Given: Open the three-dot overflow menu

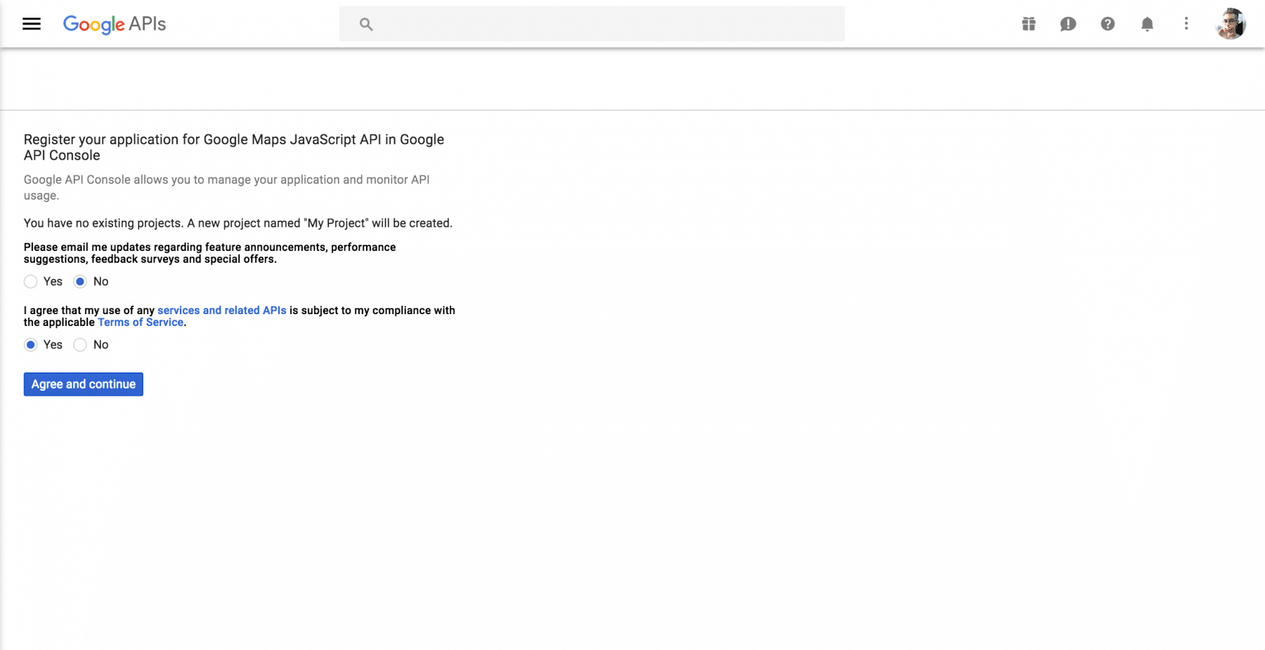Looking at the screenshot, I should [1186, 23].
